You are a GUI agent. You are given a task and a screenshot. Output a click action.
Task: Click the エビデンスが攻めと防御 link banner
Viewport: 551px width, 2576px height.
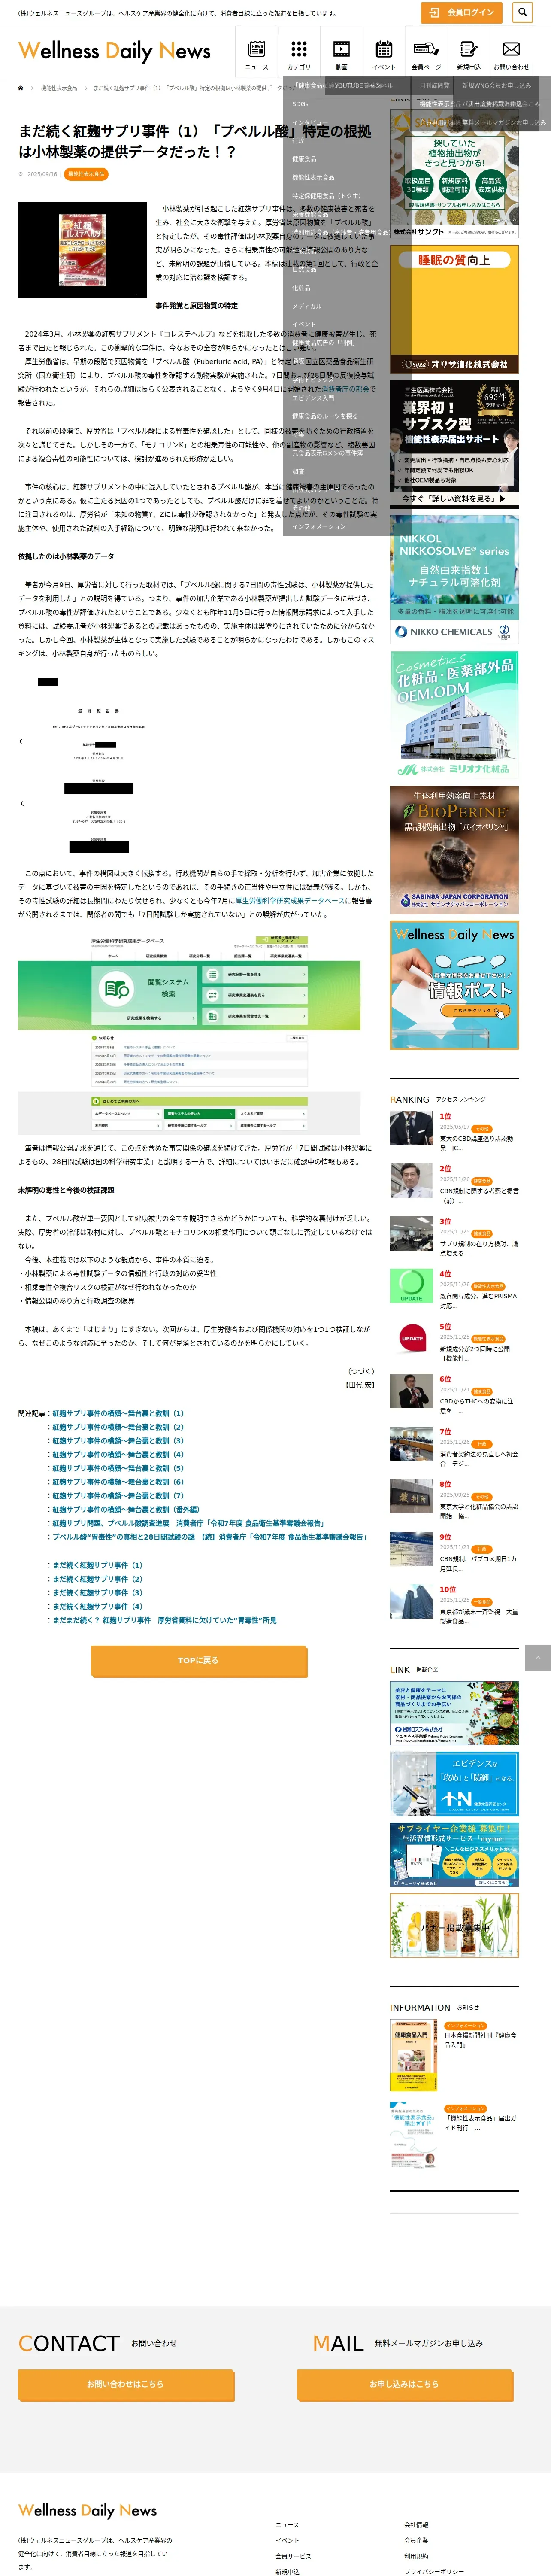[454, 1784]
